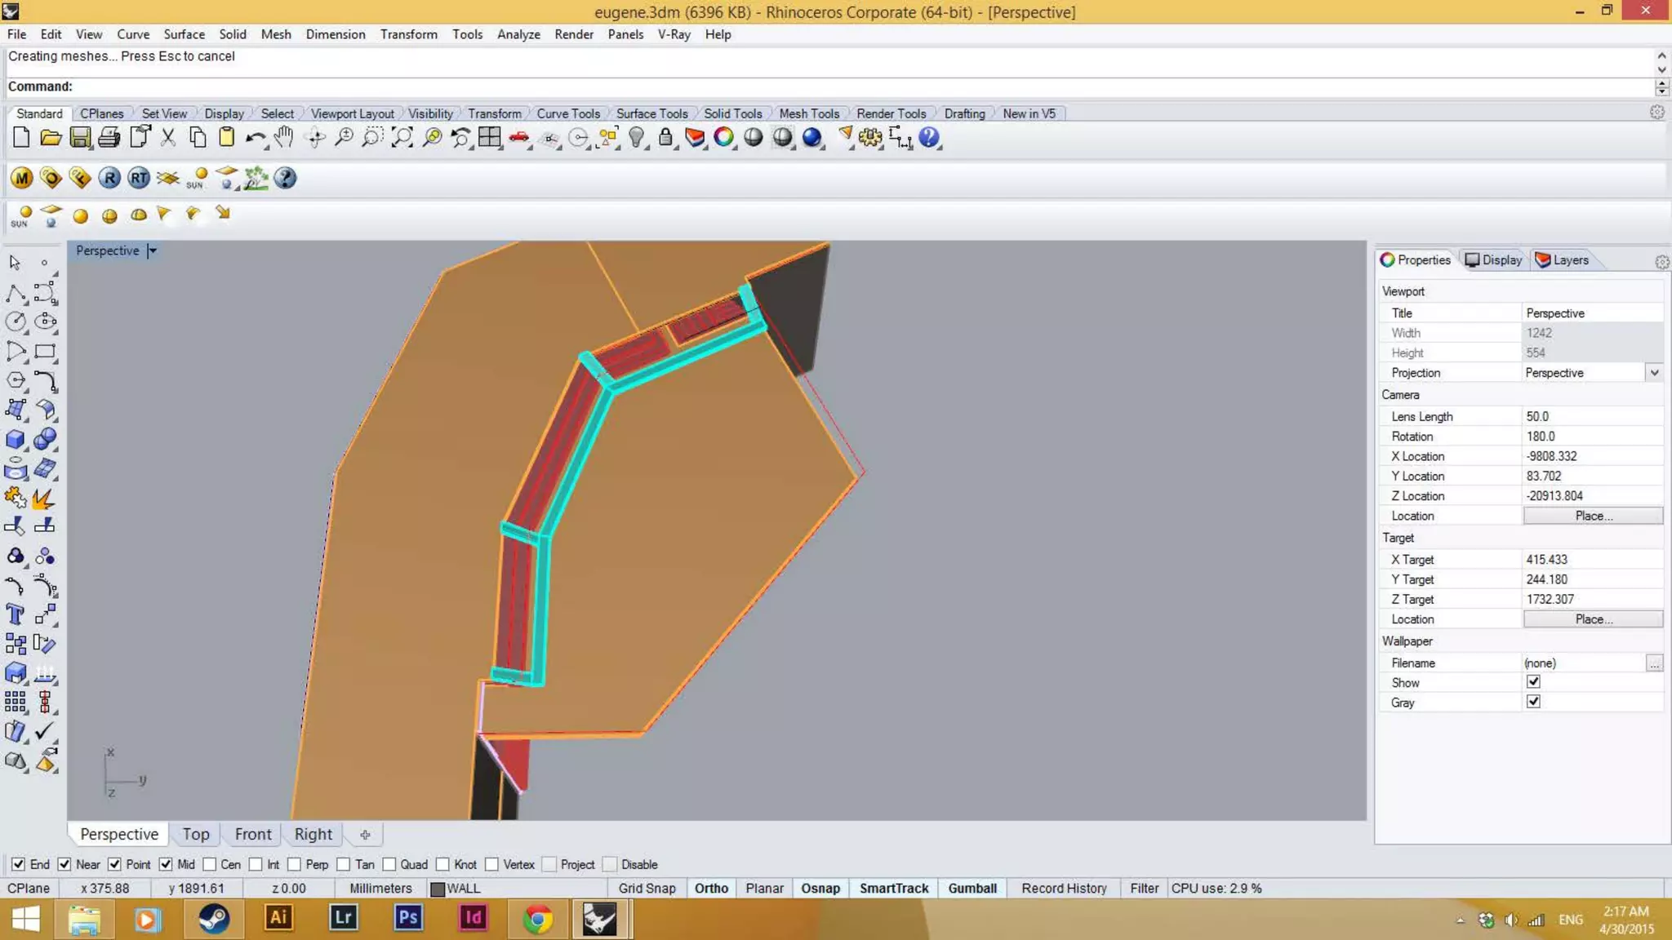Click the Zoom Extents icon

click(x=402, y=138)
